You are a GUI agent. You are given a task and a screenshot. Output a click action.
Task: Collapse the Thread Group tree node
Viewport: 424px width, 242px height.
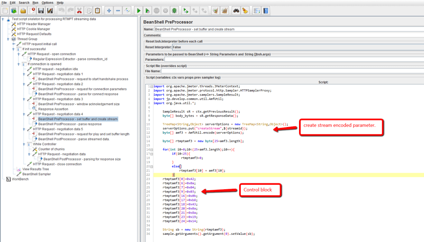click(x=8, y=39)
